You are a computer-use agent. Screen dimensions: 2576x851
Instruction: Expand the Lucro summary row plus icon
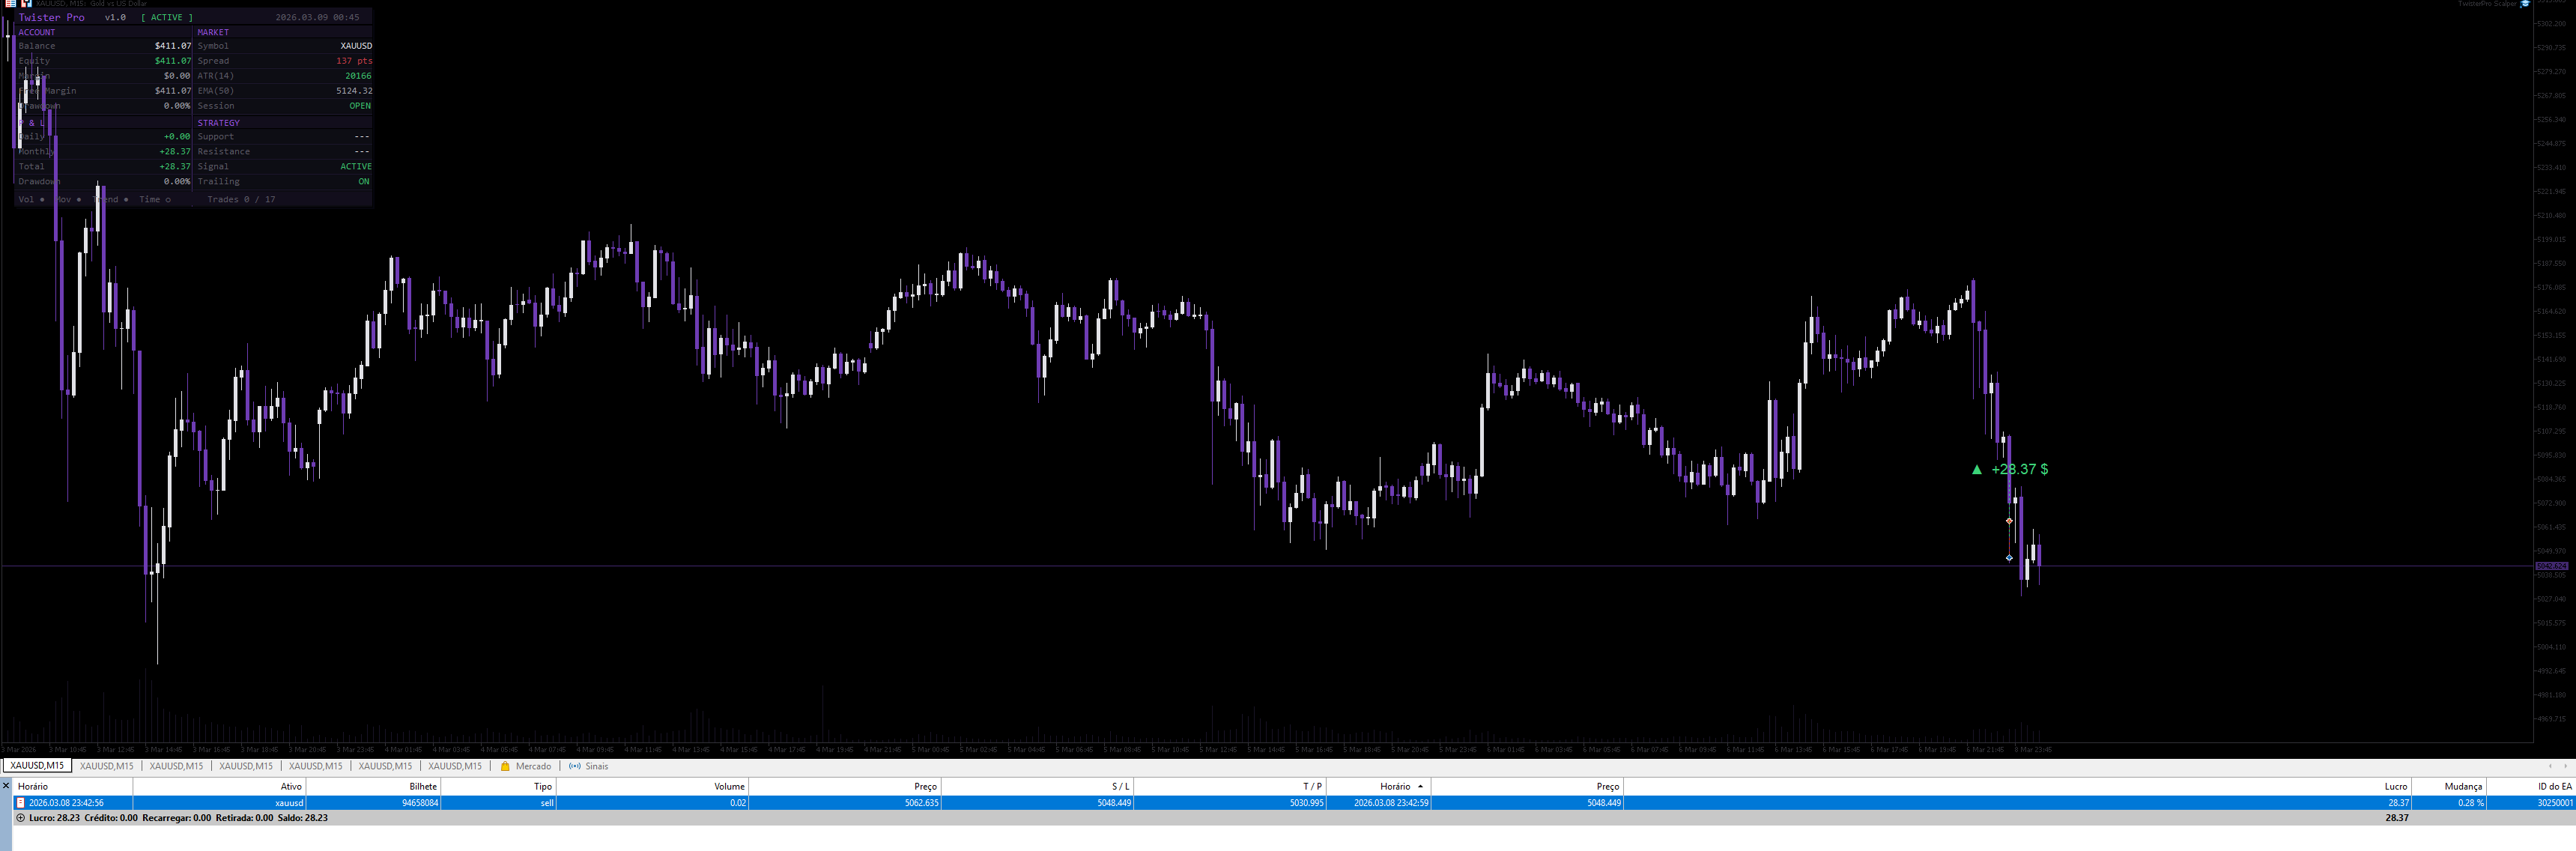(x=20, y=817)
